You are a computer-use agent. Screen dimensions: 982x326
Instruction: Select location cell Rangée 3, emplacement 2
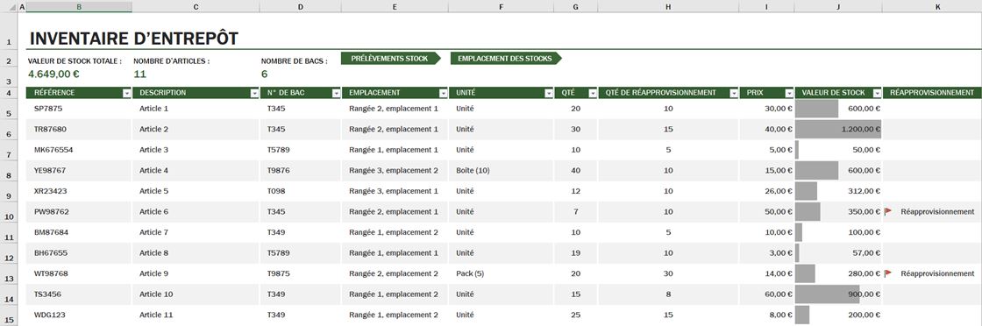395,170
